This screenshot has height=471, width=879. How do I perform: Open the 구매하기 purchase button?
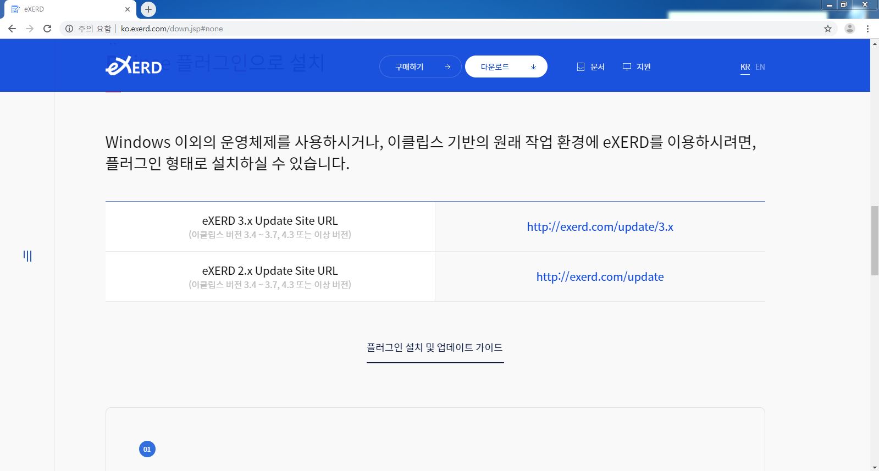pyautogui.click(x=421, y=67)
